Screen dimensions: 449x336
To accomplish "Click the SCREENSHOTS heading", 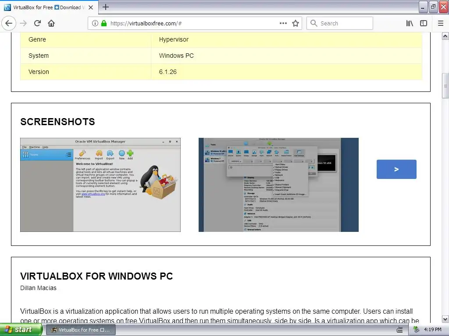I will tap(57, 122).
